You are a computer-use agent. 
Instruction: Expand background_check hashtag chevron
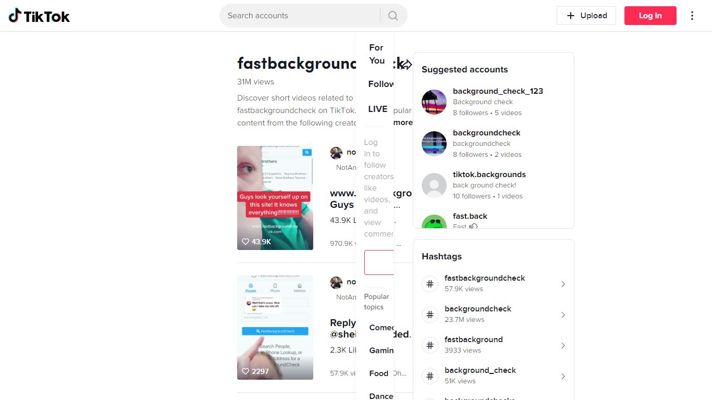click(x=563, y=376)
